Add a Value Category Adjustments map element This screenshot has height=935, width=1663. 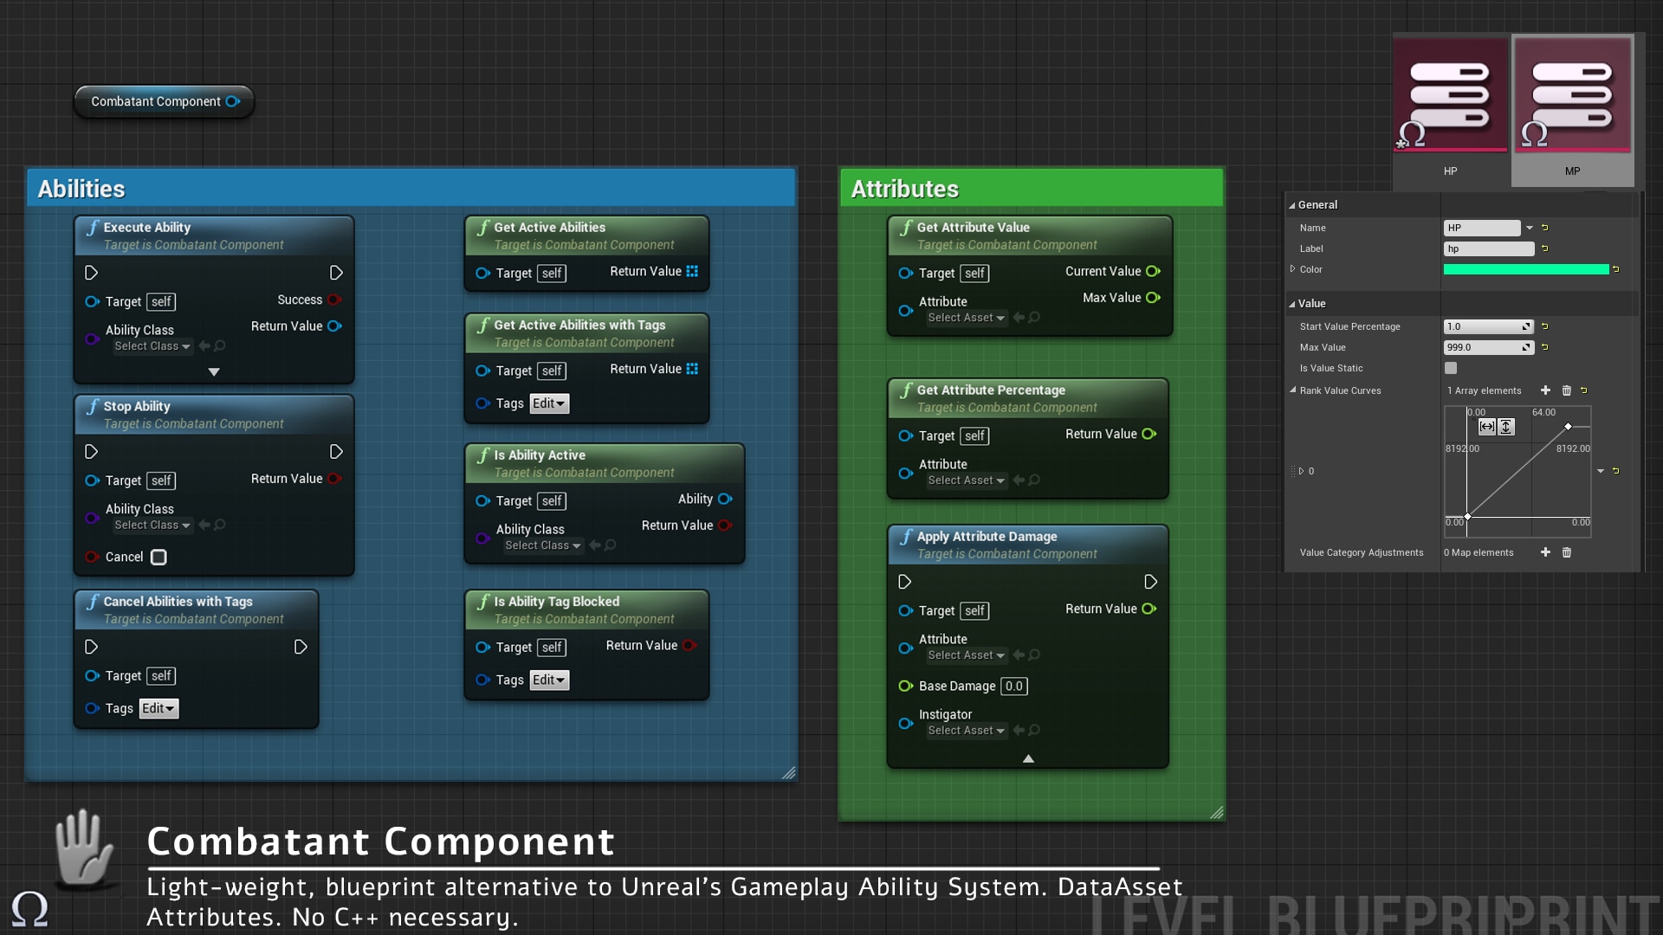(1545, 552)
